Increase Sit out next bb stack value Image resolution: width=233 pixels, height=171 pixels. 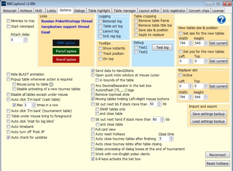coord(159,103)
